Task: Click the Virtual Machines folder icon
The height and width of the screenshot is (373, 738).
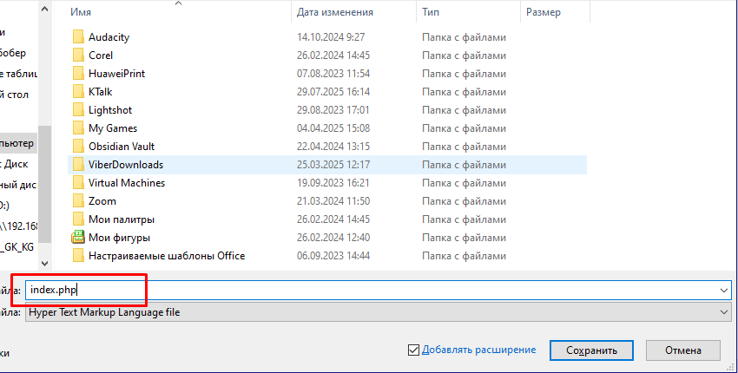Action: pos(78,183)
